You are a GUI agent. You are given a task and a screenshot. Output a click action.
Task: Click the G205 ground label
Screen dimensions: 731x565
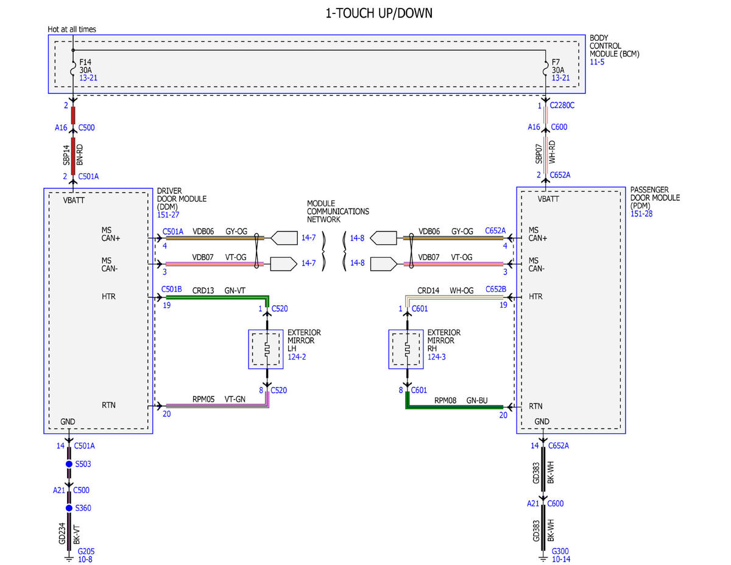point(86,551)
